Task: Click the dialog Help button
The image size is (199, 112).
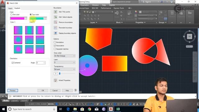Action: [x=67, y=91]
